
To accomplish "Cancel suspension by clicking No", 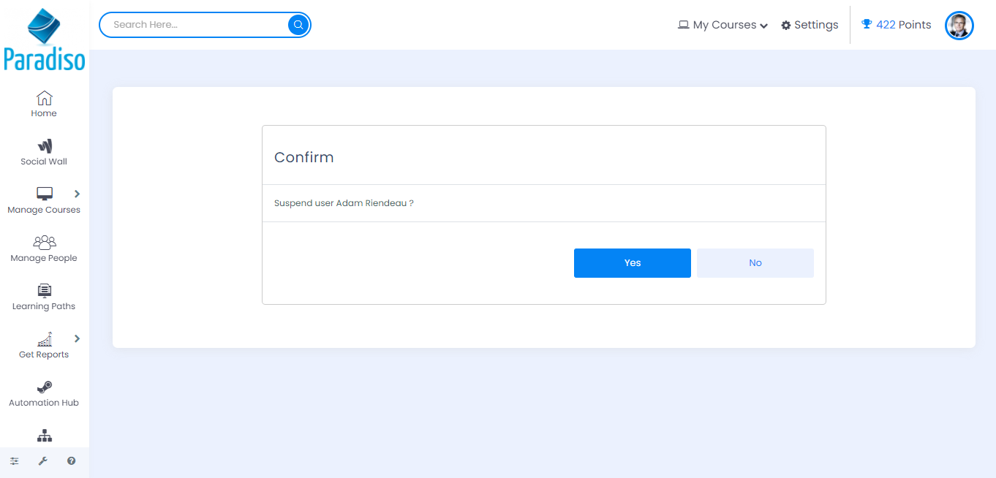I will click(755, 263).
